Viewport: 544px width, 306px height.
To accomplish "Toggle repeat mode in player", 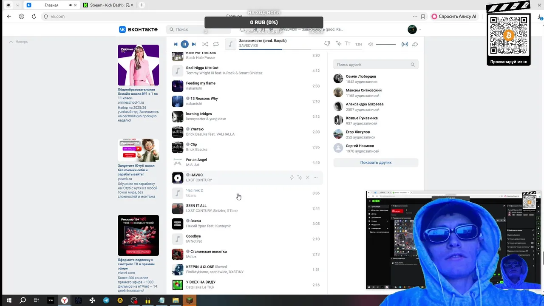I will pos(216,44).
